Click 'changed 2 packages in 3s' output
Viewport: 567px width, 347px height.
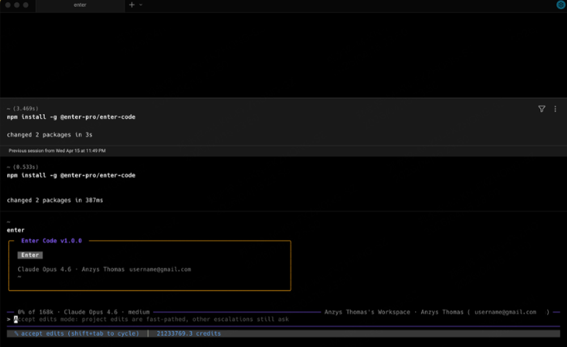(x=49, y=135)
